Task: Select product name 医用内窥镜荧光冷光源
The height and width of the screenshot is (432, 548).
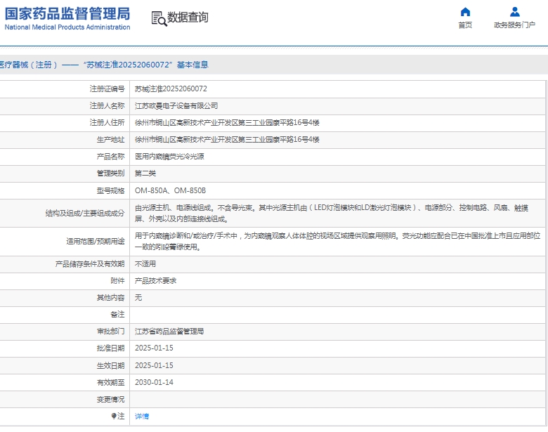Action: pyautogui.click(x=169, y=157)
